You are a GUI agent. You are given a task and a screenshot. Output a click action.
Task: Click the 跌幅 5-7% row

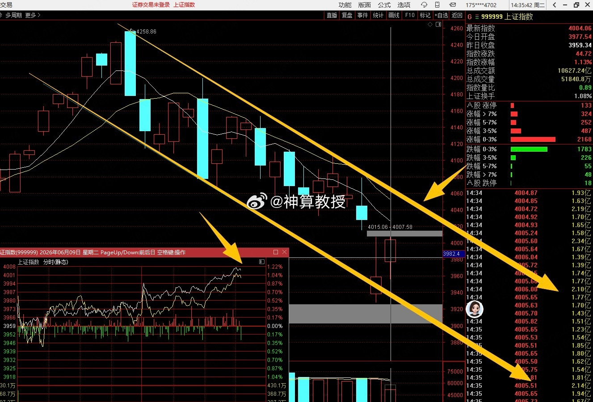529,166
